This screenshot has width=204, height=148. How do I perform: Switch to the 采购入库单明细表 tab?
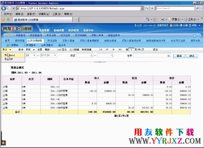click(89, 41)
